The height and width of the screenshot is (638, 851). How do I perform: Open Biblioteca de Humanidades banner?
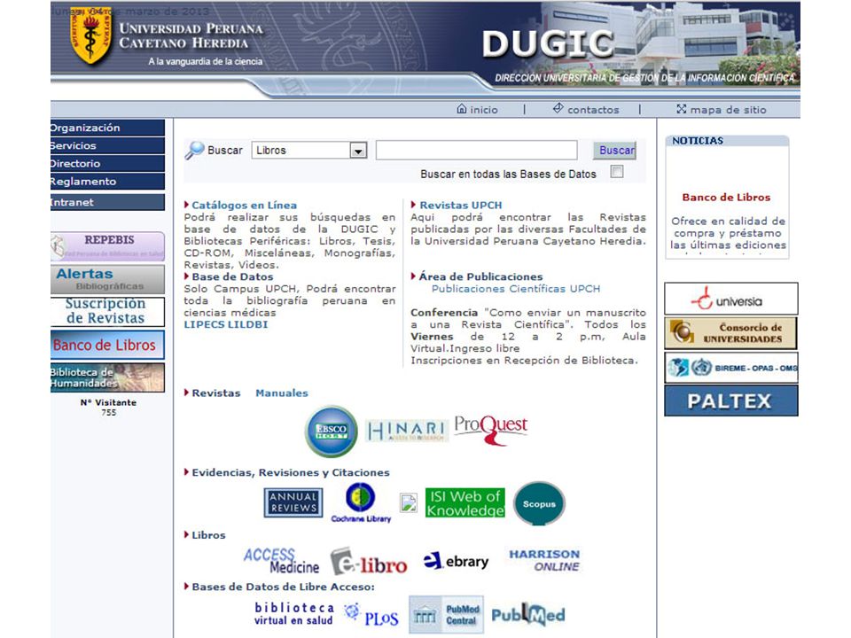[107, 377]
